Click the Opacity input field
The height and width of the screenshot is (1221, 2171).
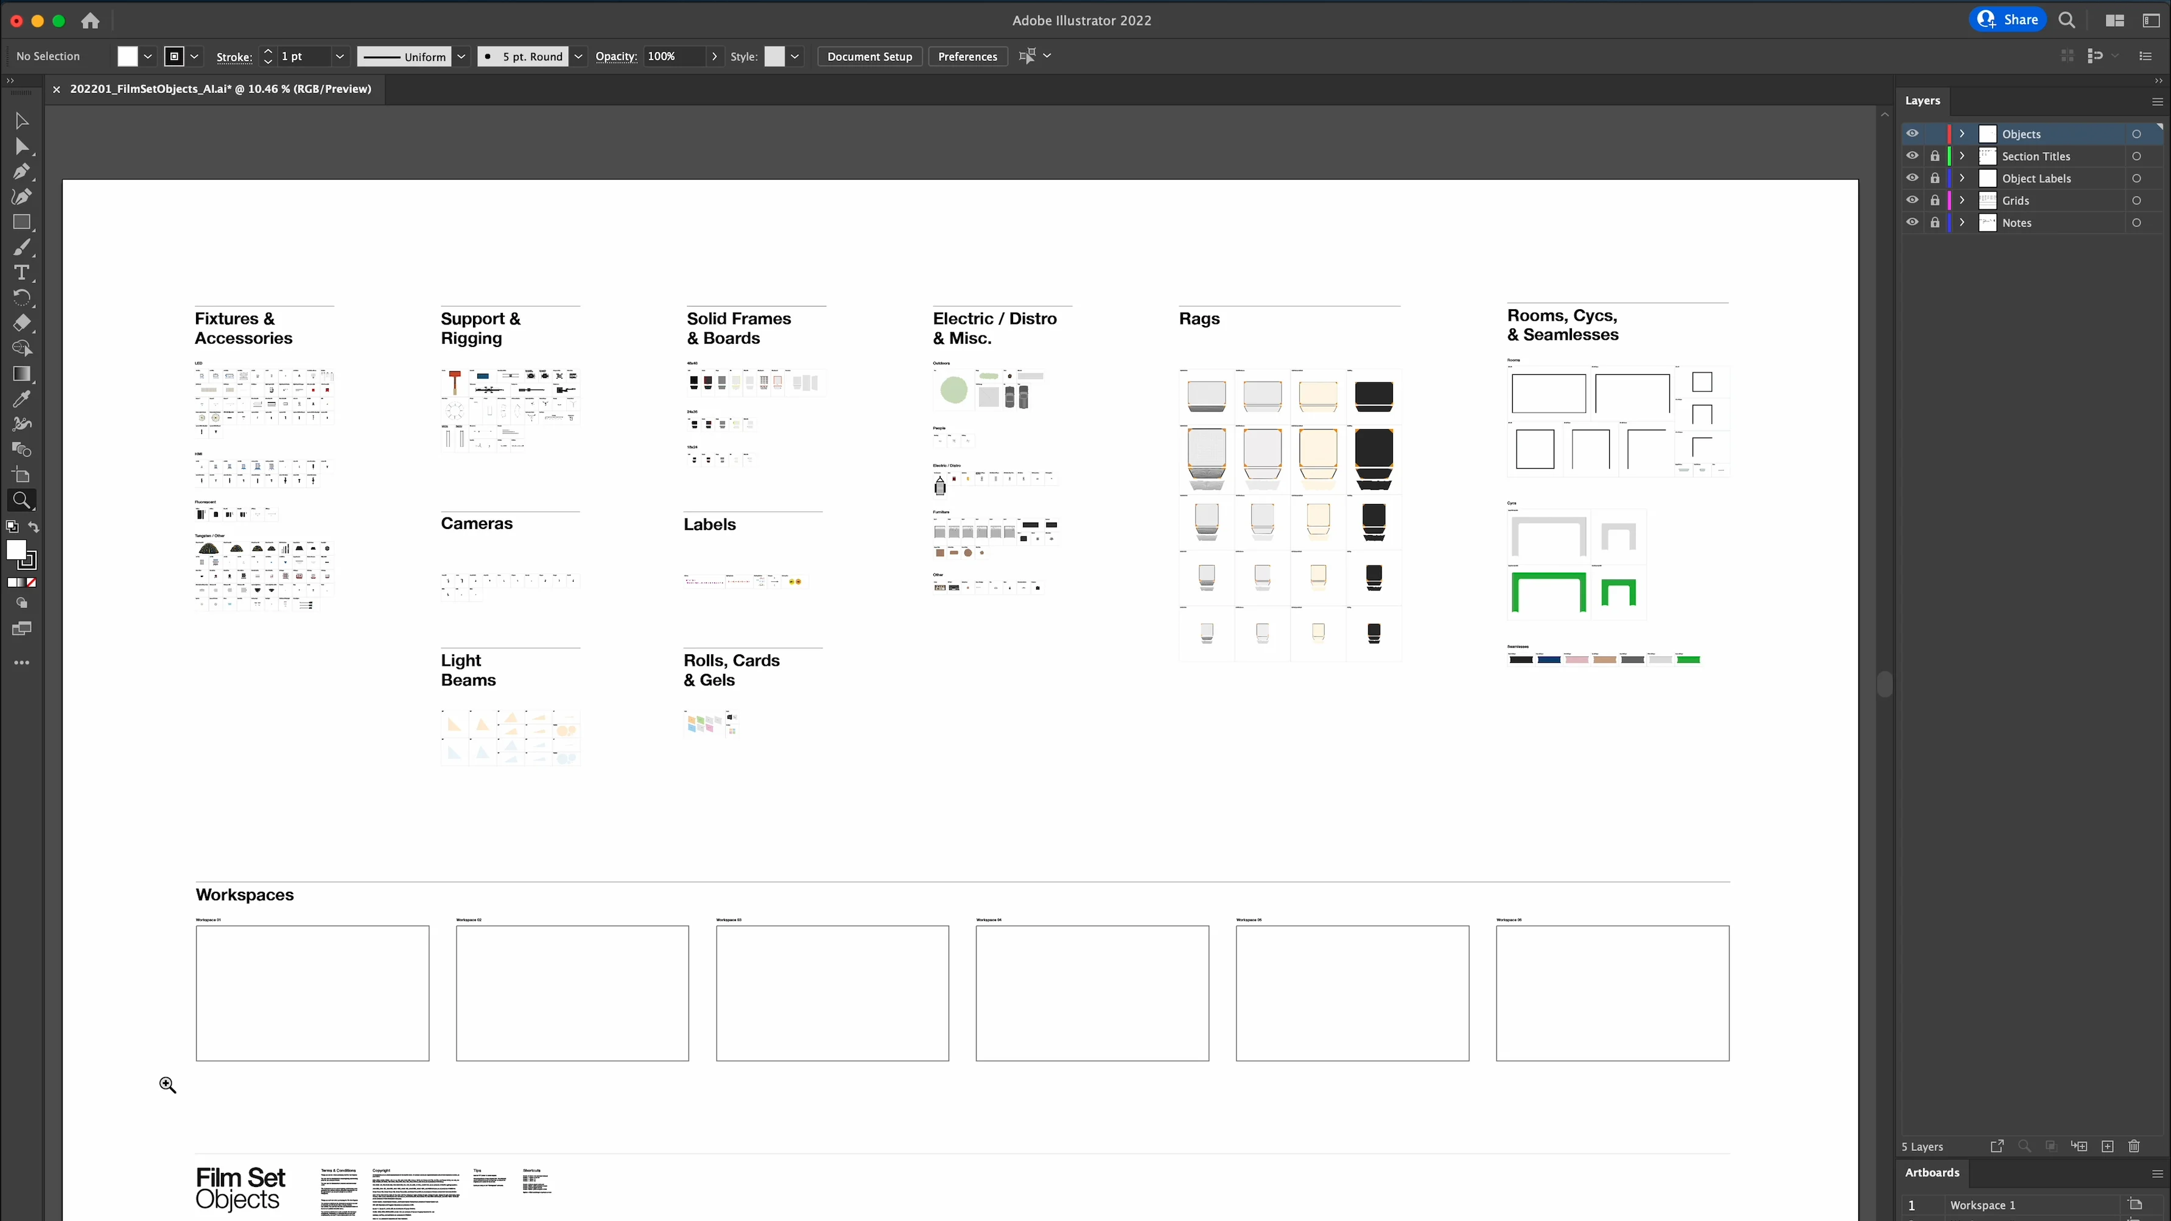[x=674, y=57]
